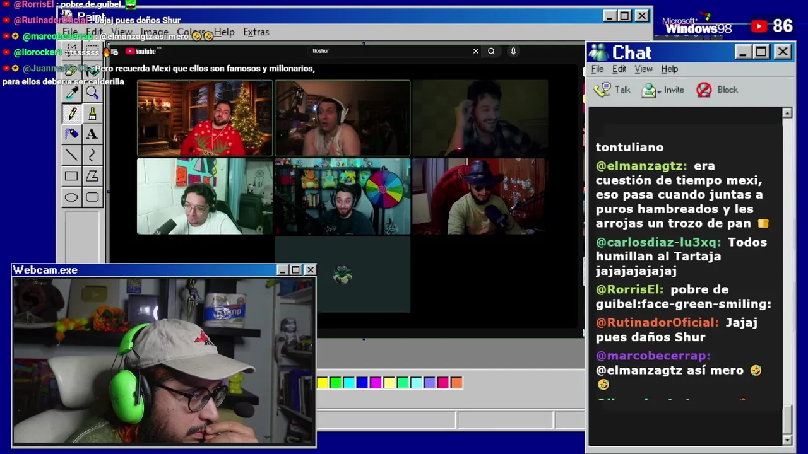Viewport: 808px width, 454px height.
Task: Click the Invite button label in Chat
Action: point(674,90)
